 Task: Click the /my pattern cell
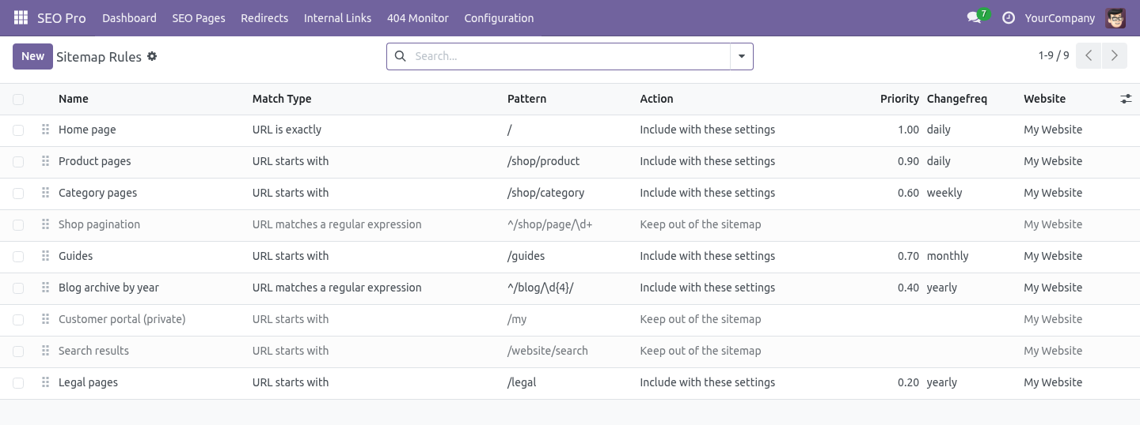pyautogui.click(x=517, y=319)
